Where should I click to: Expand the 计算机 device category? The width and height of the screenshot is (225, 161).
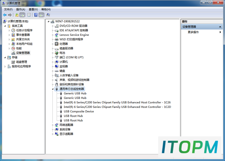pos(53,62)
